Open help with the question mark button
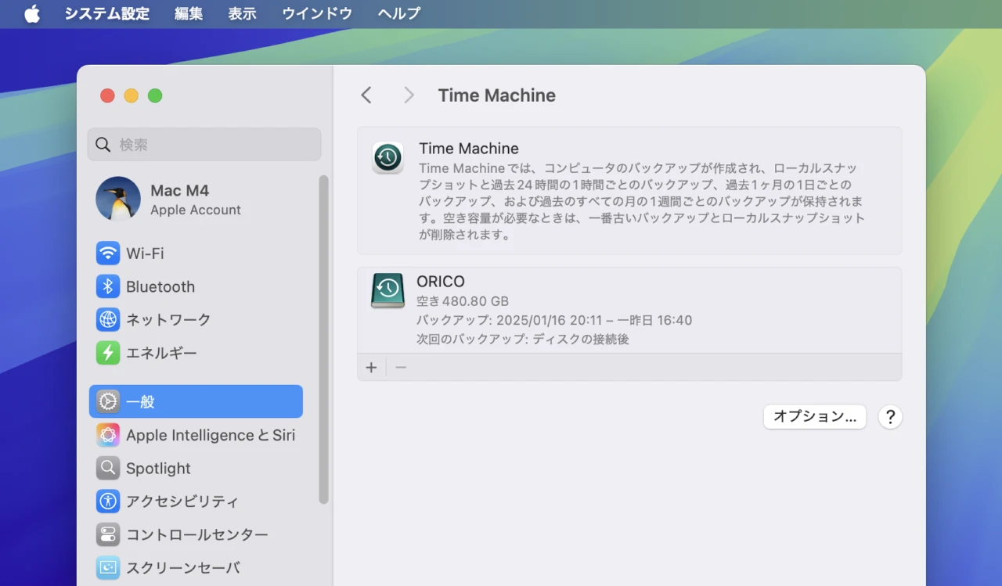 [890, 416]
